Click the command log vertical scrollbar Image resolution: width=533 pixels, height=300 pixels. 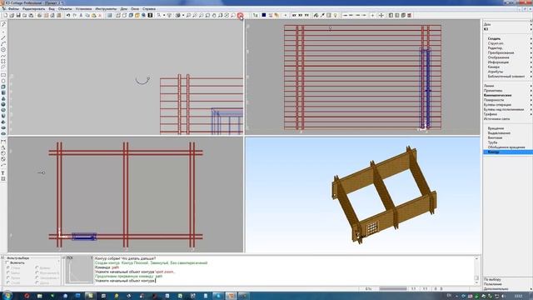476,269
